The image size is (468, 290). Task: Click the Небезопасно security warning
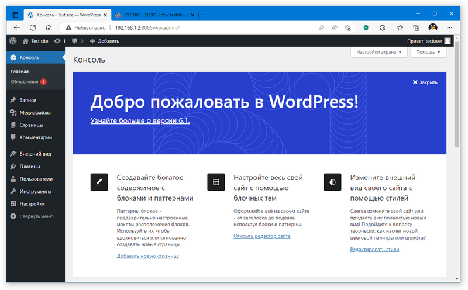click(x=85, y=27)
